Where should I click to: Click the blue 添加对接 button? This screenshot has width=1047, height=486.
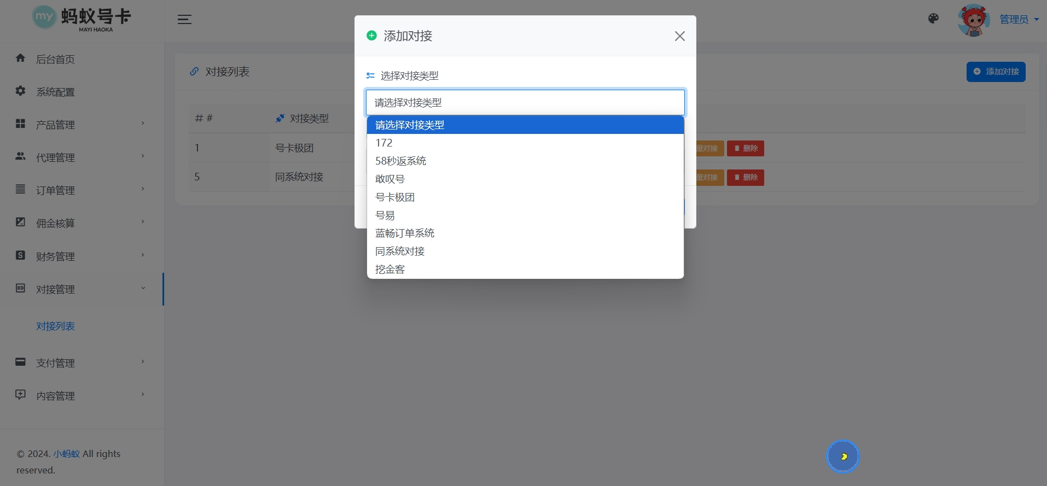[x=996, y=72]
